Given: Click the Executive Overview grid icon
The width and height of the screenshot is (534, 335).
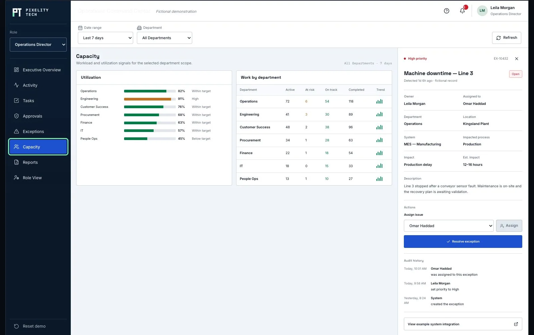Looking at the screenshot, I should pyautogui.click(x=16, y=70).
